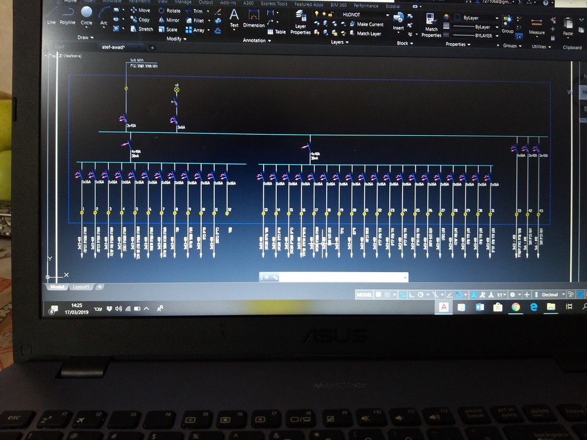Click the Trim tool
Screen dimensions: 587x440
tap(194, 11)
